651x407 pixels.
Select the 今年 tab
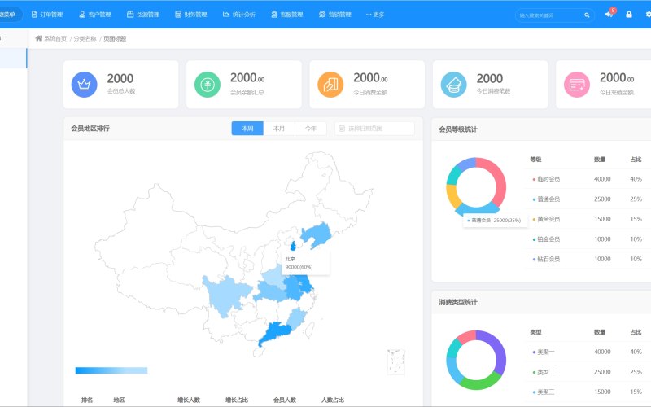click(x=311, y=129)
